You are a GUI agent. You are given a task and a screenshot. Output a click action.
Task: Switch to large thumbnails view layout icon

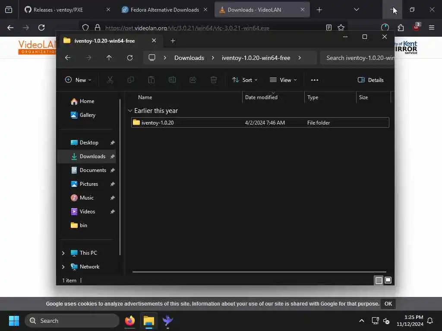coord(388,280)
